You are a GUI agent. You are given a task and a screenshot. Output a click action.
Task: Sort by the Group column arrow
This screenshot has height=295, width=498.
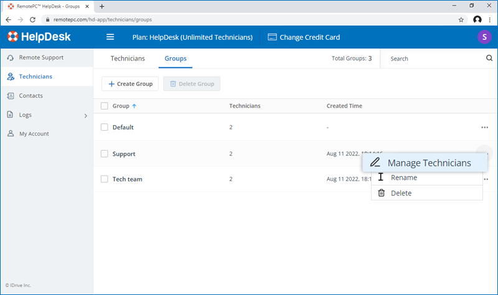[x=134, y=106]
